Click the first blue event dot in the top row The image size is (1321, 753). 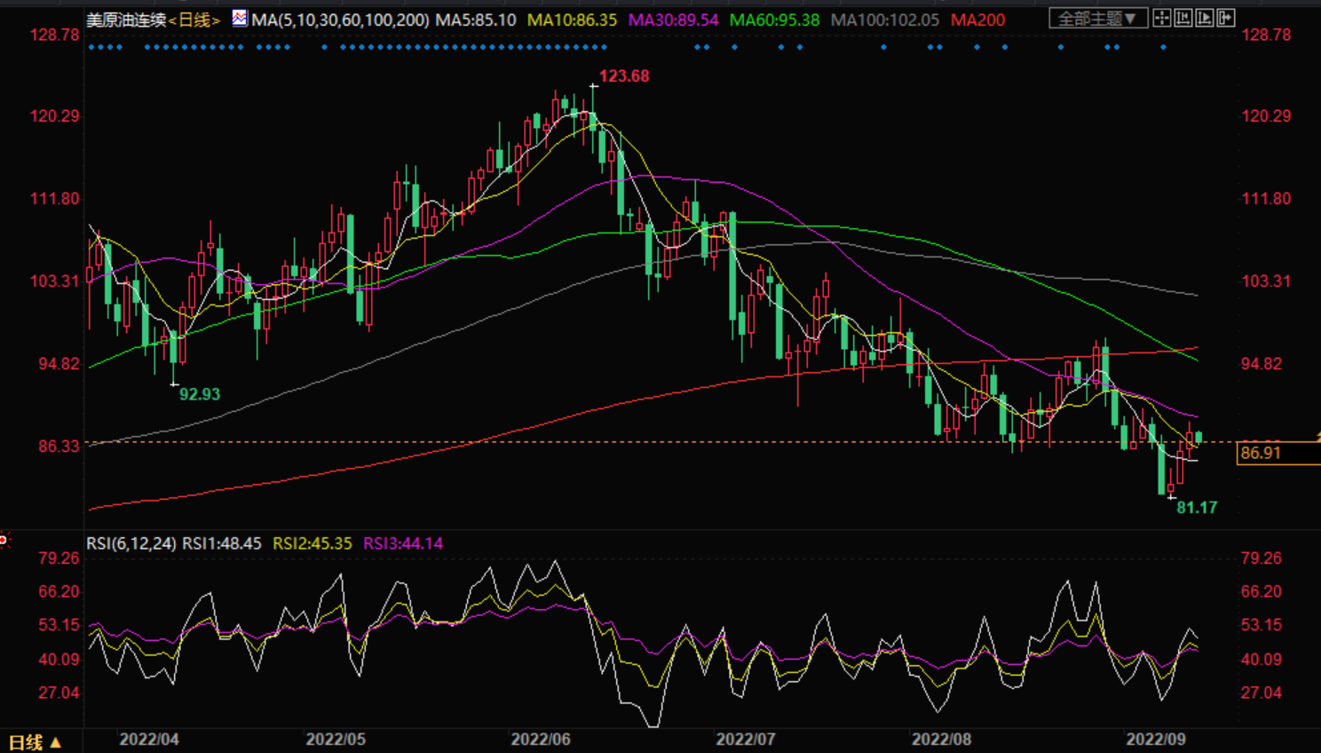(x=91, y=47)
